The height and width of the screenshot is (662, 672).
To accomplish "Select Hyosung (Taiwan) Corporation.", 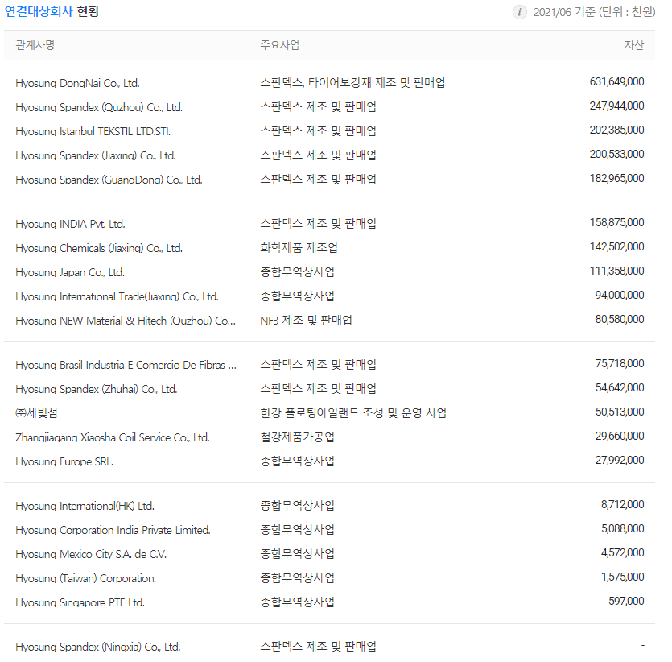I will pos(86,579).
